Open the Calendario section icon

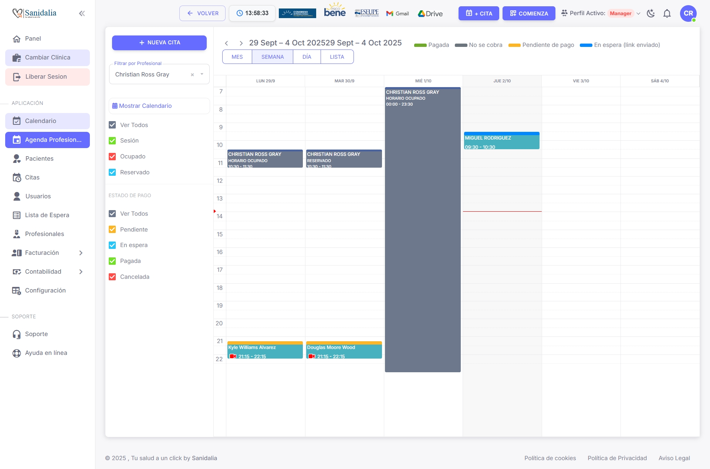click(17, 121)
